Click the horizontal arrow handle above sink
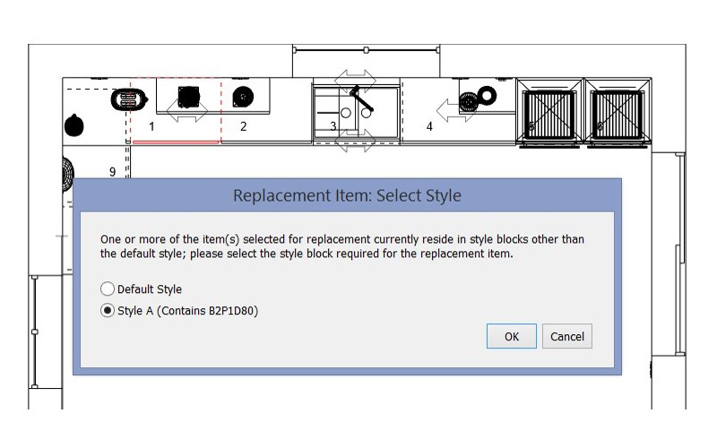 [355, 80]
